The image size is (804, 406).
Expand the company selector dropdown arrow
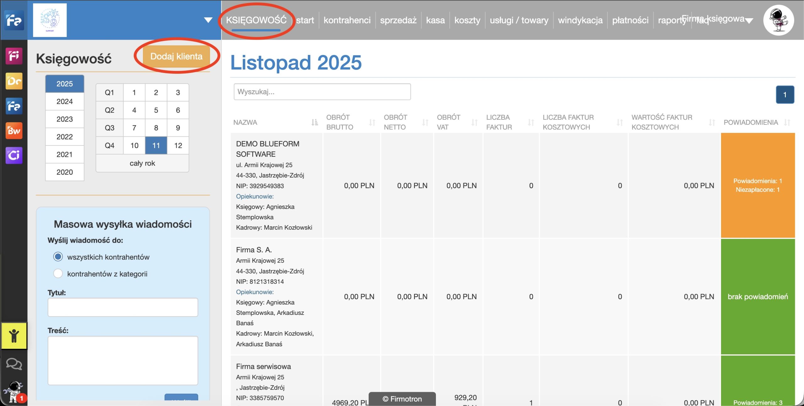[208, 20]
